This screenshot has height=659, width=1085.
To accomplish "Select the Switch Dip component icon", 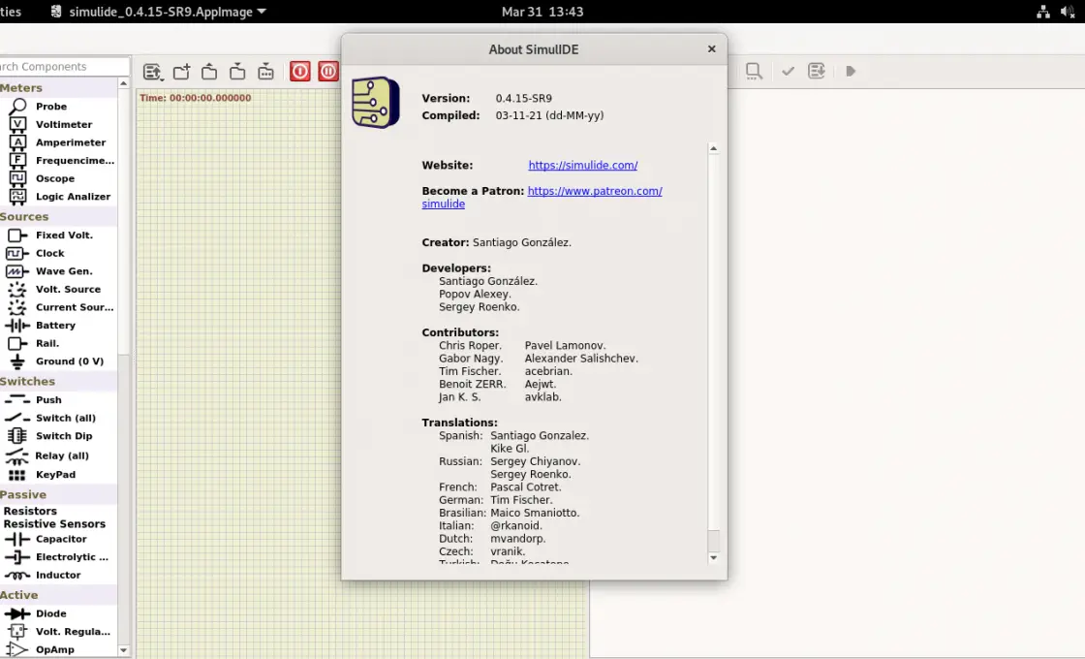I will [x=17, y=435].
